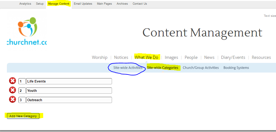Image resolution: width=276 pixels, height=132 pixels.
Task: Switch to the Worship section
Action: 100,57
